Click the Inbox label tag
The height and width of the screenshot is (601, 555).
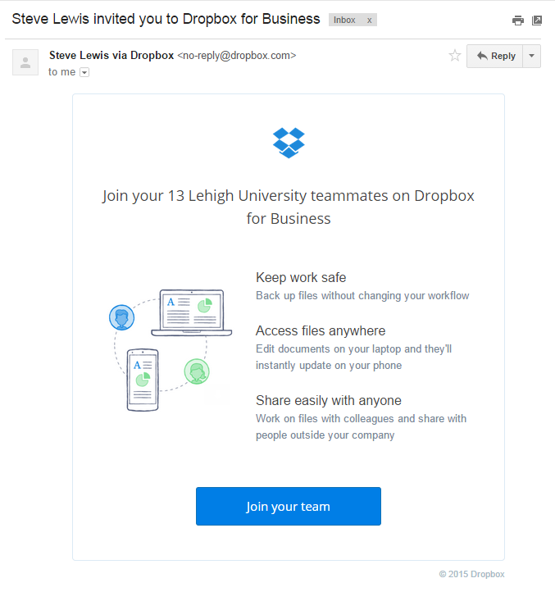344,20
